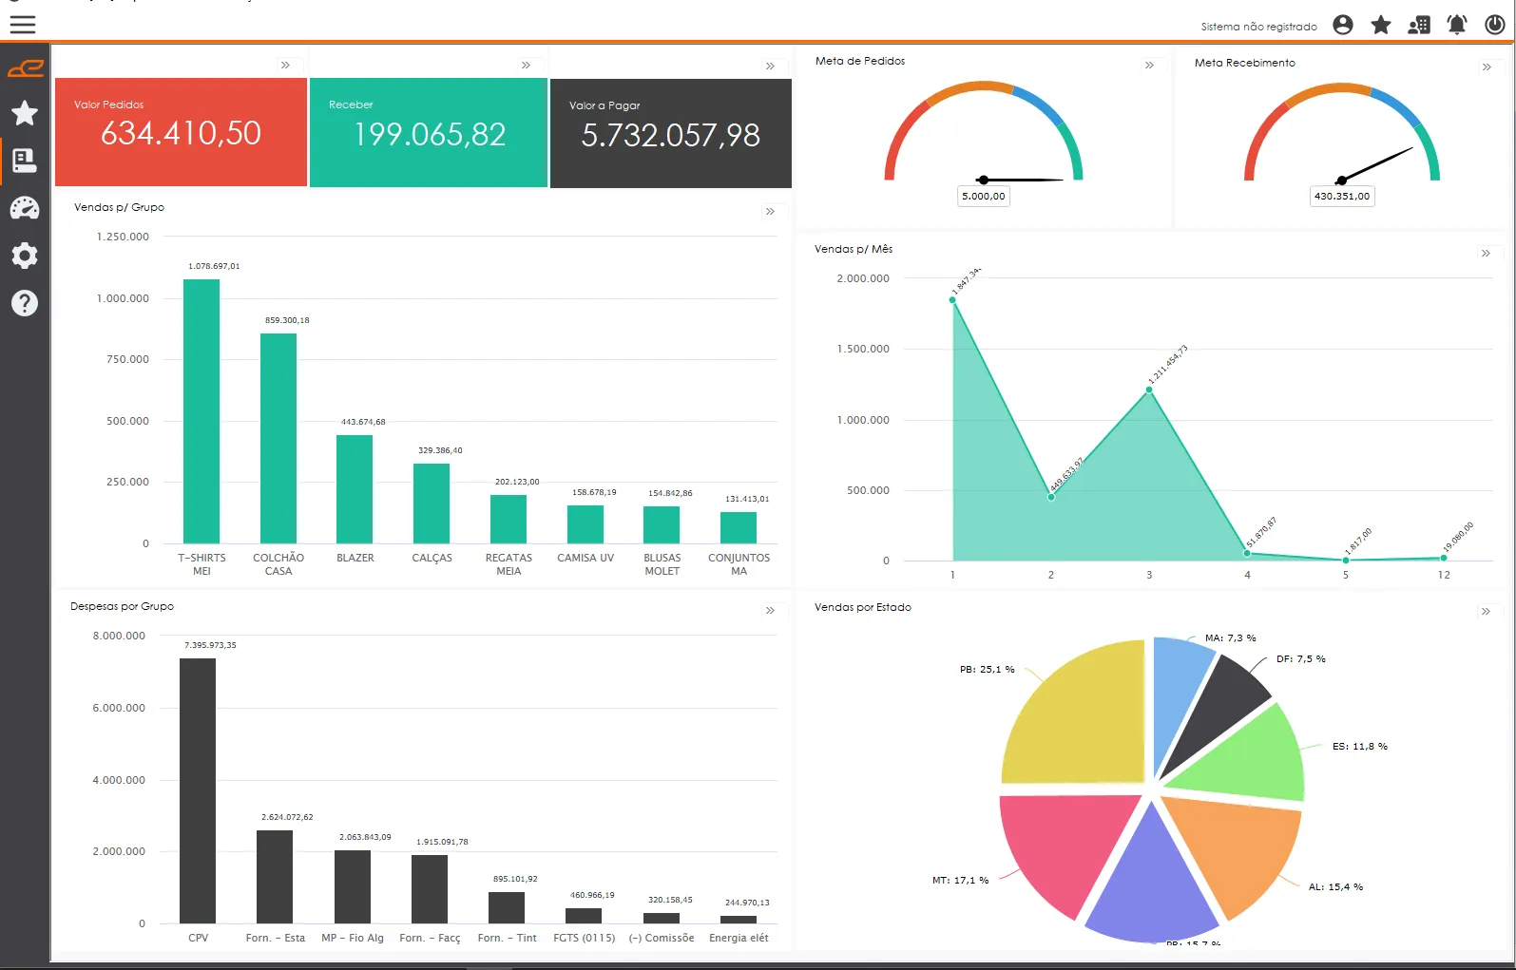This screenshot has height=970, width=1516.
Task: Click the Valor a Pagar dark card
Action: tap(671, 133)
